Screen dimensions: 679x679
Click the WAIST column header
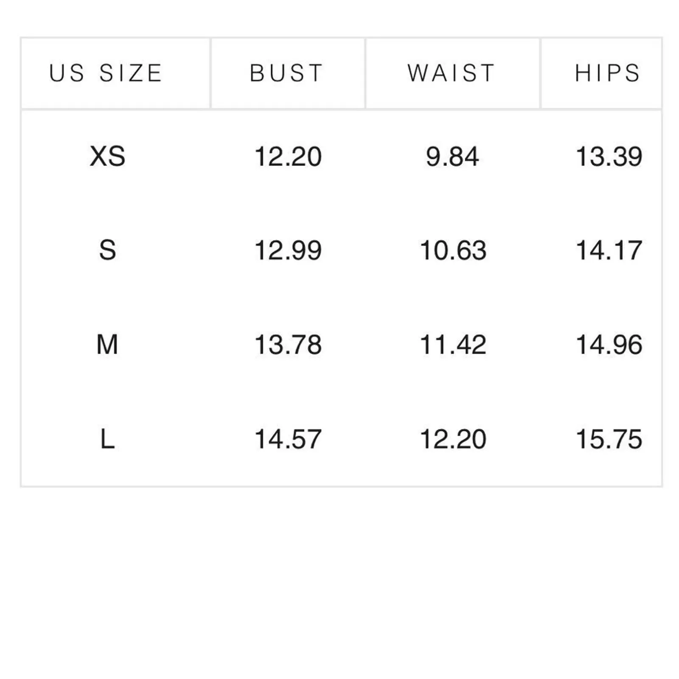(452, 73)
